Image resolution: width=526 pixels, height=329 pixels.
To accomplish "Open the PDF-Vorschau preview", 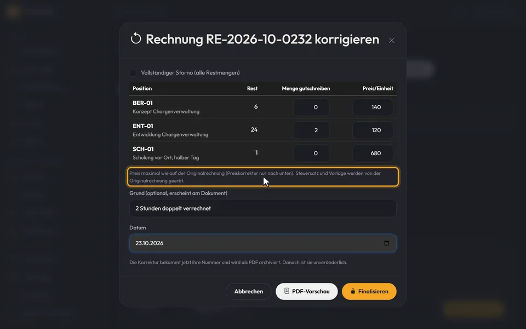I will pyautogui.click(x=307, y=291).
